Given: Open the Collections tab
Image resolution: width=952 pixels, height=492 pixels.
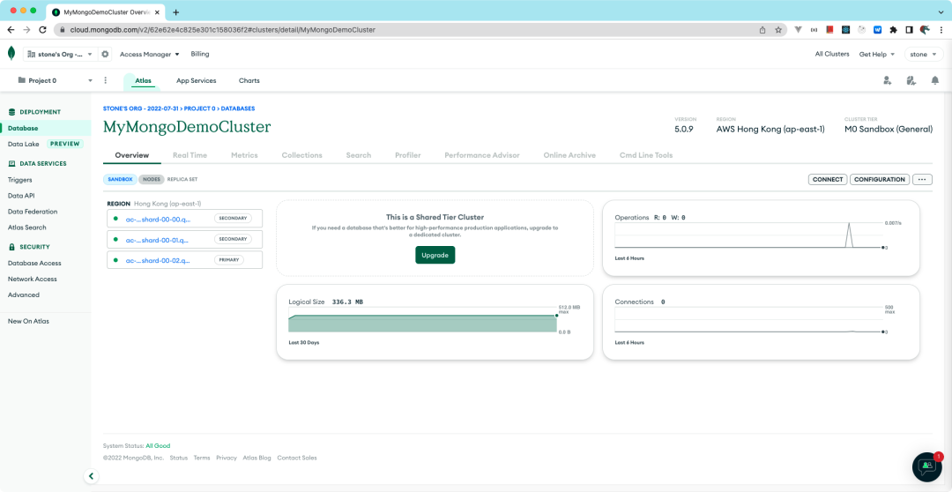Looking at the screenshot, I should [x=301, y=155].
